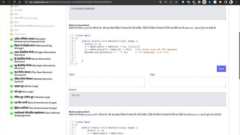Open Manipulating Strings chapter
The height and width of the screenshot is (135, 240).
[33, 47]
